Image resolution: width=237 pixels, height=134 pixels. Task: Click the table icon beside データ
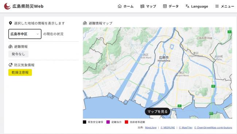click(165, 6)
